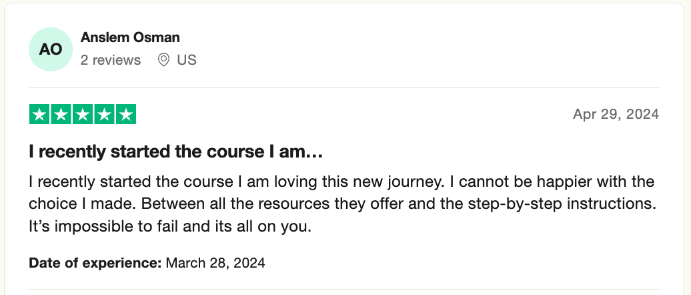691x295 pixels.
Task: Click the location pin icon
Action: click(163, 60)
